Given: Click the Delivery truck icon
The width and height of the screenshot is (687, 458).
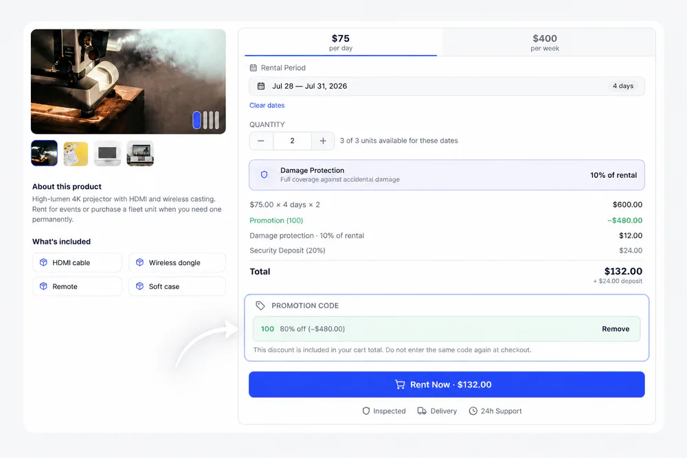Looking at the screenshot, I should 422,411.
